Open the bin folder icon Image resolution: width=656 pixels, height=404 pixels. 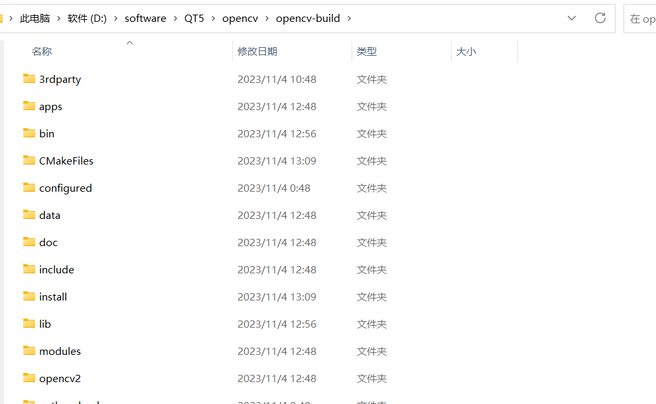(28, 133)
